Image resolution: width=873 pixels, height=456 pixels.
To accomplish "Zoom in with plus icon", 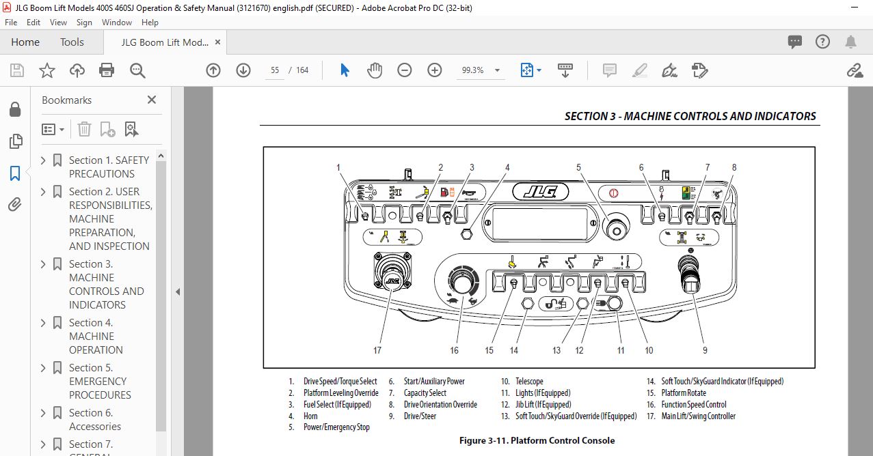I will [435, 70].
